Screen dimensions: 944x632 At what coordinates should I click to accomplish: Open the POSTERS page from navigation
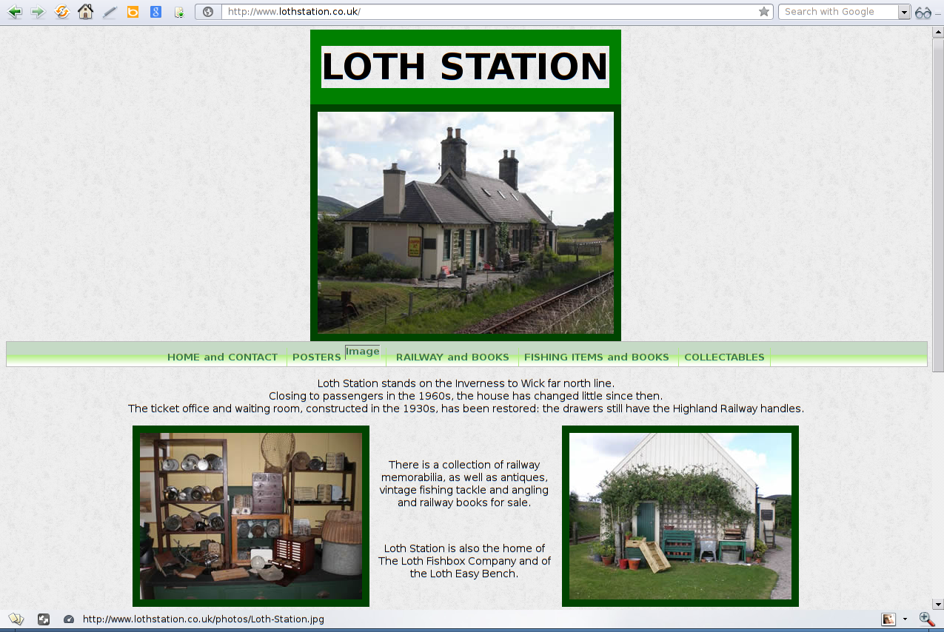click(x=316, y=357)
